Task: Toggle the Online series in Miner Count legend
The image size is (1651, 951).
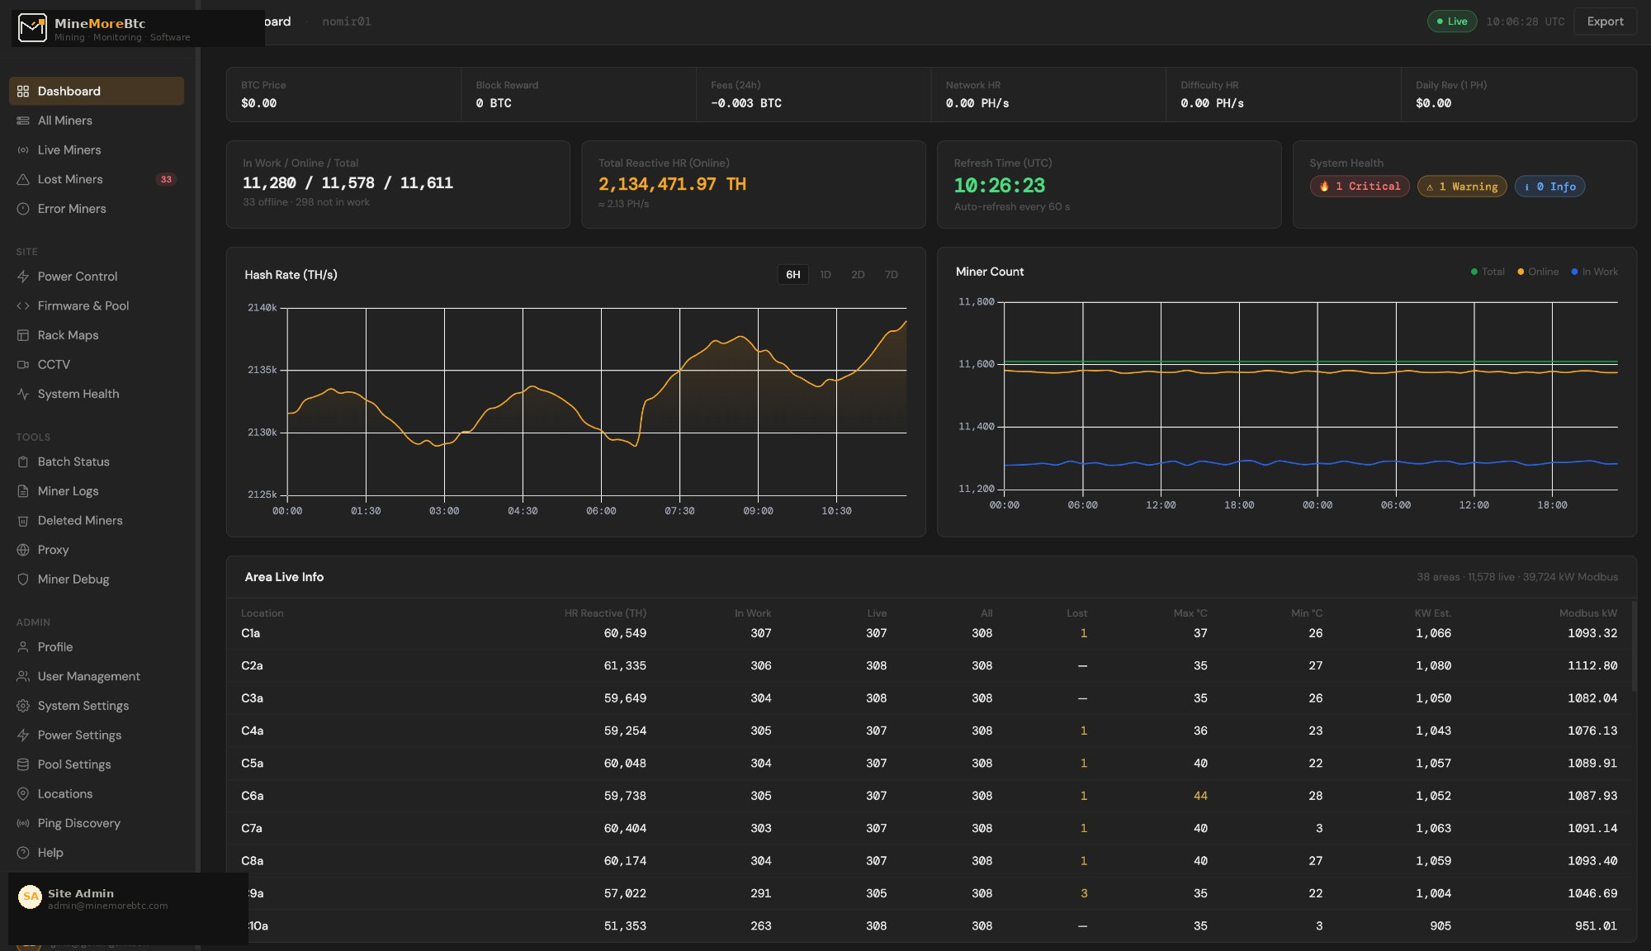Action: 1537,271
